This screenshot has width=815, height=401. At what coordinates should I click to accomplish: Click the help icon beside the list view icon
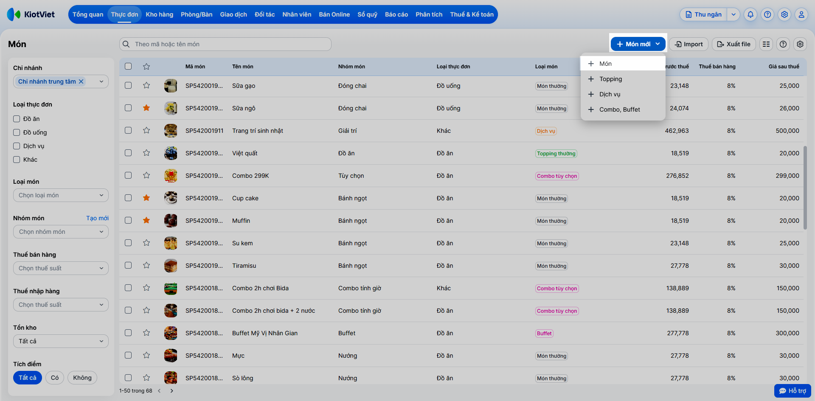point(783,44)
